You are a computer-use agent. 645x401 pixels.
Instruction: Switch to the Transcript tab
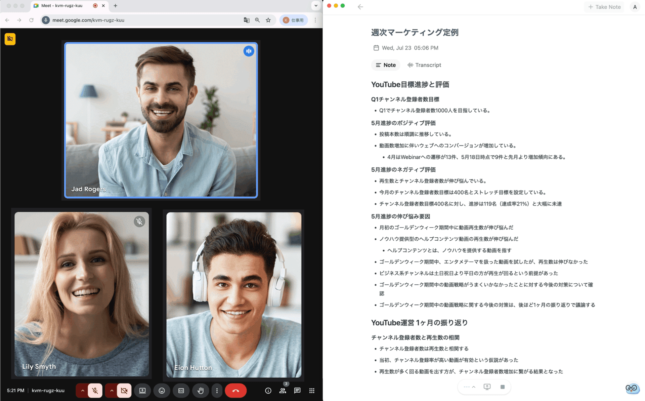(424, 65)
